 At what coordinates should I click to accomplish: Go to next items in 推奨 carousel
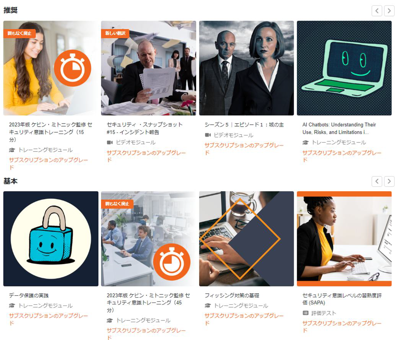[389, 11]
